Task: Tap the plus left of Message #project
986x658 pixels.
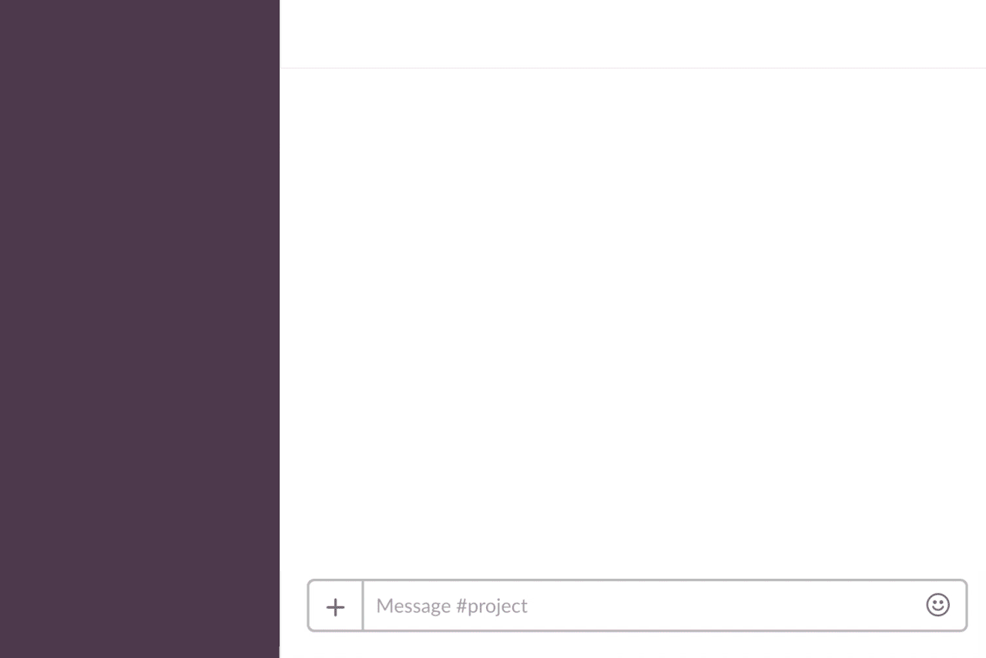Action: [335, 607]
